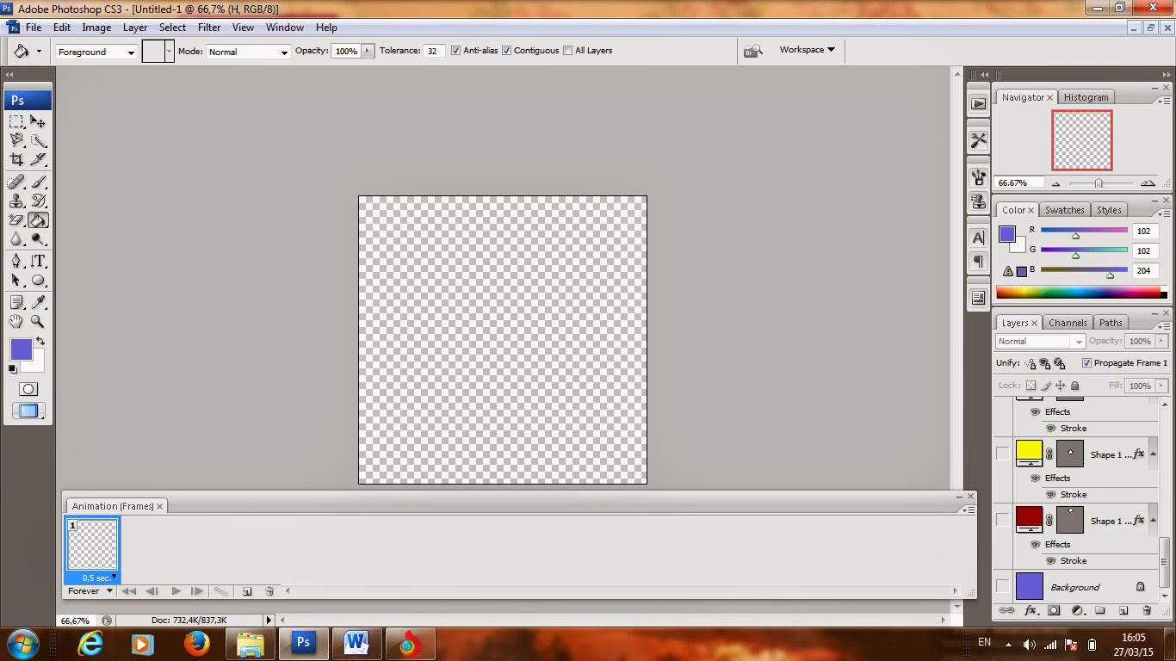Open the Opacity slider arrow in options bar
This screenshot has height=661, width=1176.
click(x=368, y=51)
